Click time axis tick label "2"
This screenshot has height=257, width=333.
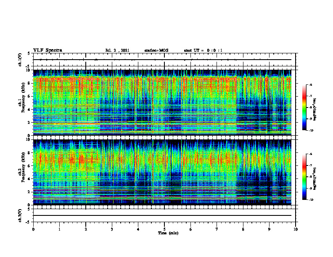86,229
